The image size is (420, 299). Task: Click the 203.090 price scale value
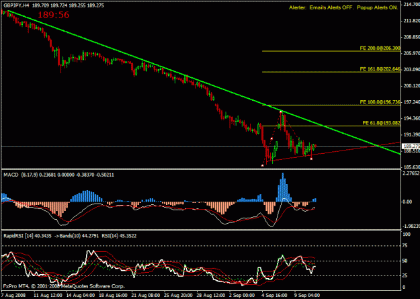point(411,69)
